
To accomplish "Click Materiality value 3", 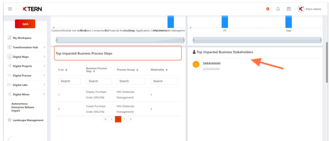I will pos(151,109).
